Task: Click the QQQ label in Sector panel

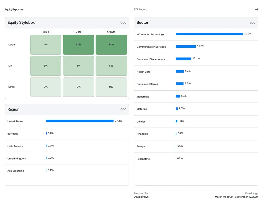Action: [x=252, y=23]
